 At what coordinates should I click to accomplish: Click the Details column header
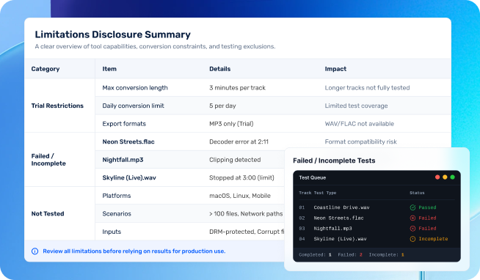tap(219, 69)
